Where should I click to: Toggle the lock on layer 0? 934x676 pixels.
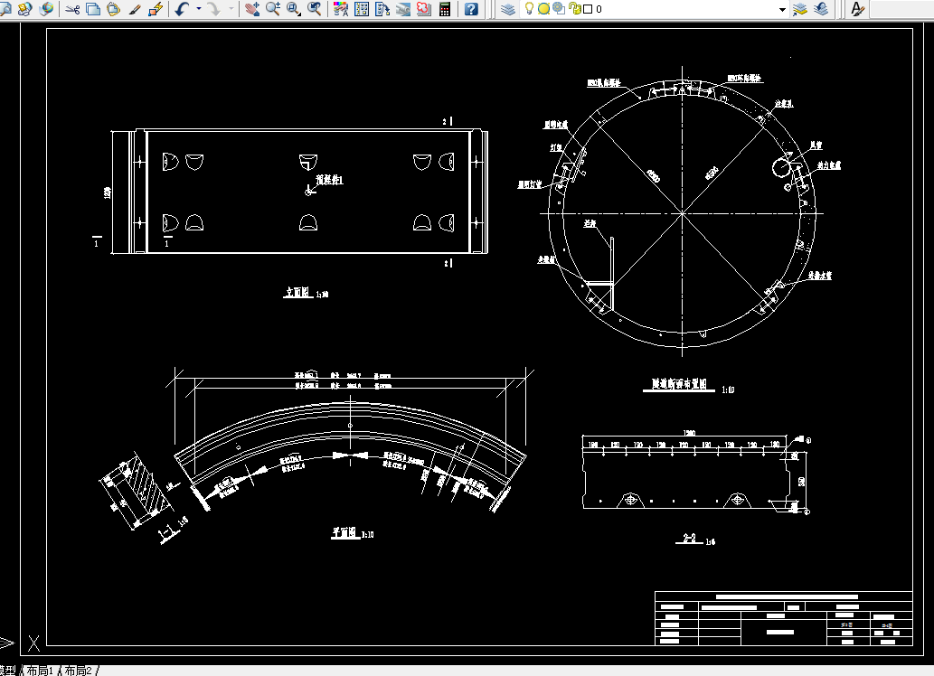click(x=574, y=9)
